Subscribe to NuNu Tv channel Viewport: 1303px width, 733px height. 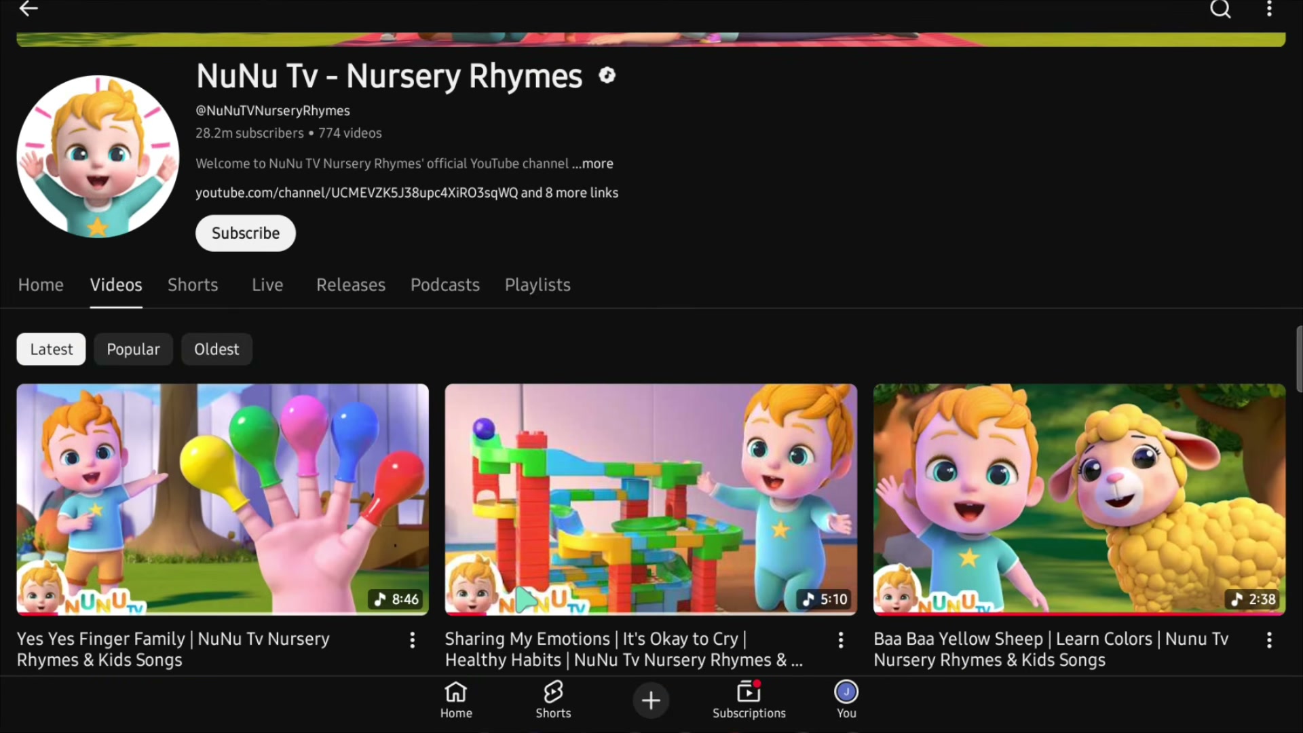click(x=246, y=233)
